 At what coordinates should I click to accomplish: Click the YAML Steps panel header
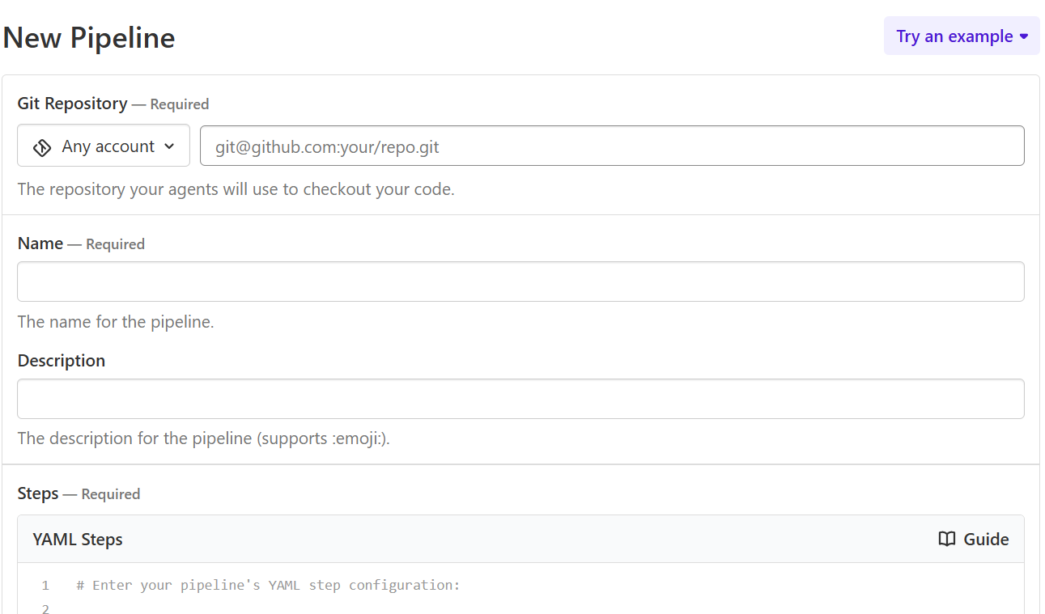tap(78, 539)
